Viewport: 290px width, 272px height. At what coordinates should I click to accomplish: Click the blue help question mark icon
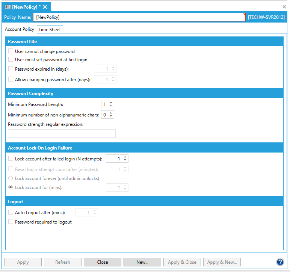tap(280, 262)
